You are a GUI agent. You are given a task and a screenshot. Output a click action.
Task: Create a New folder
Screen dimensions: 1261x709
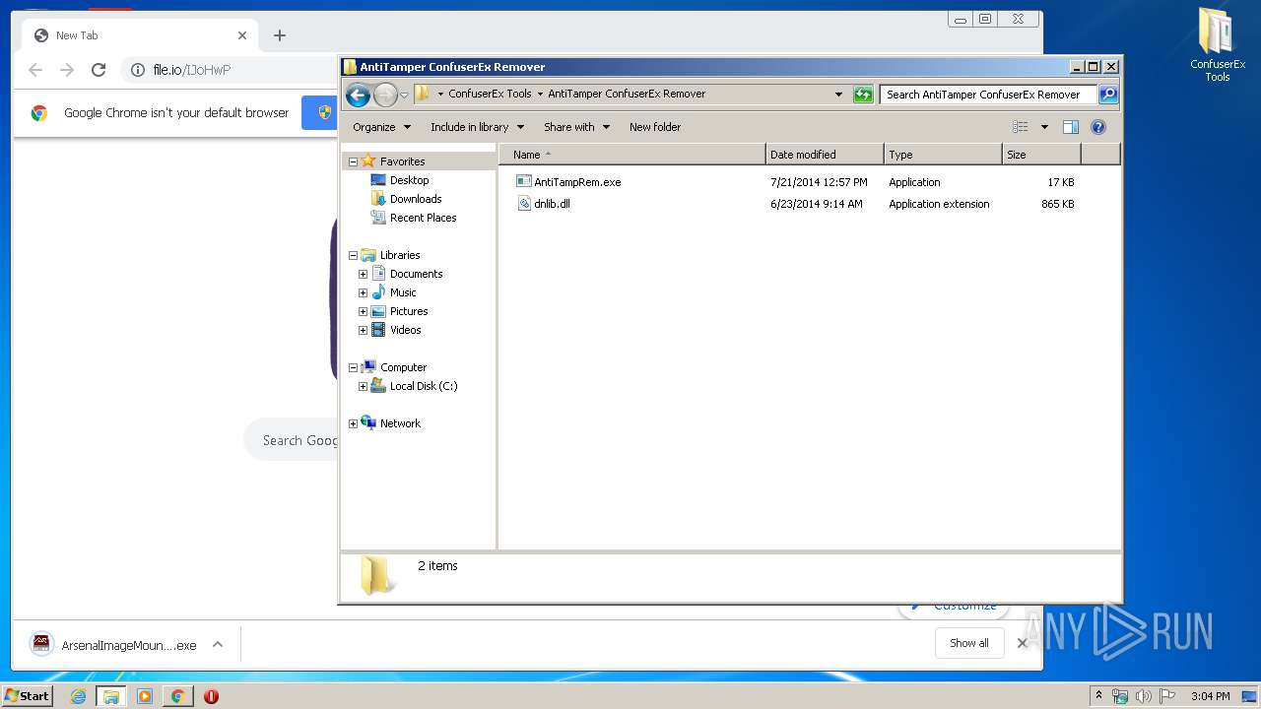[655, 127]
